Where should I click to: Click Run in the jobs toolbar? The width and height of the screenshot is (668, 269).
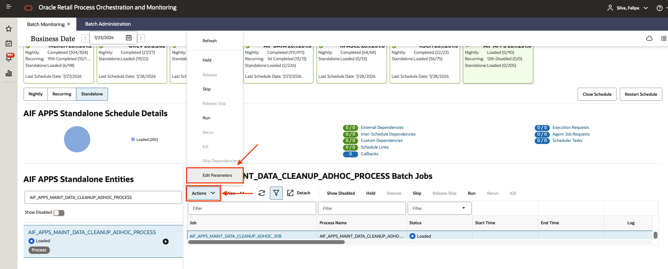(472, 193)
